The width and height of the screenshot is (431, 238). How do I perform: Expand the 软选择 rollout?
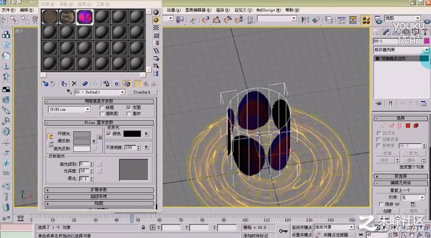click(401, 176)
